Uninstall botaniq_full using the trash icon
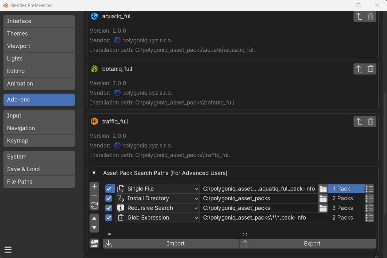 coord(370,69)
